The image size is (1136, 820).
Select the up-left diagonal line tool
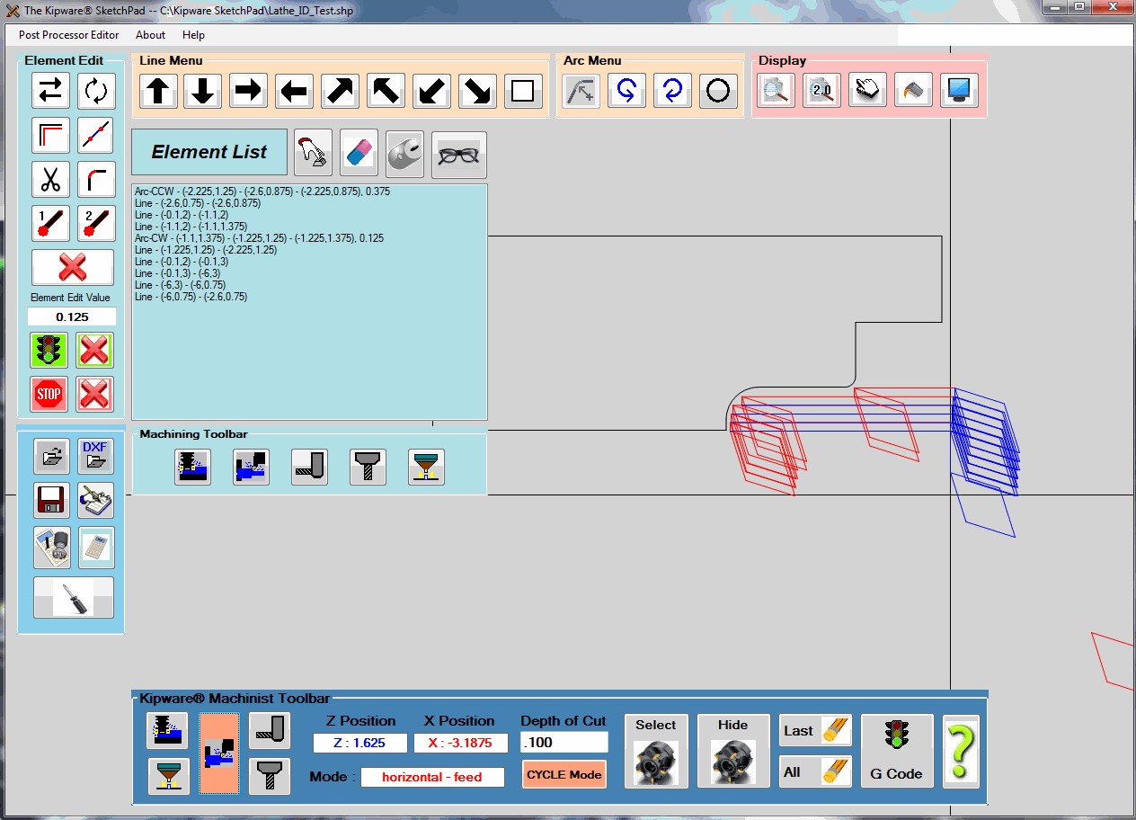pyautogui.click(x=386, y=91)
